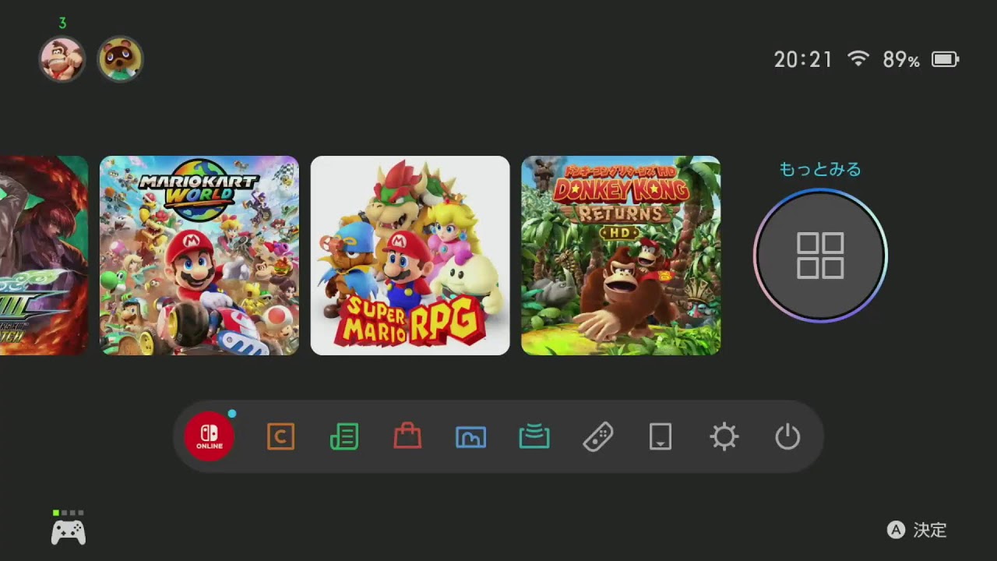This screenshot has width=997, height=561.
Task: Open the blue Album icon
Action: 470,437
